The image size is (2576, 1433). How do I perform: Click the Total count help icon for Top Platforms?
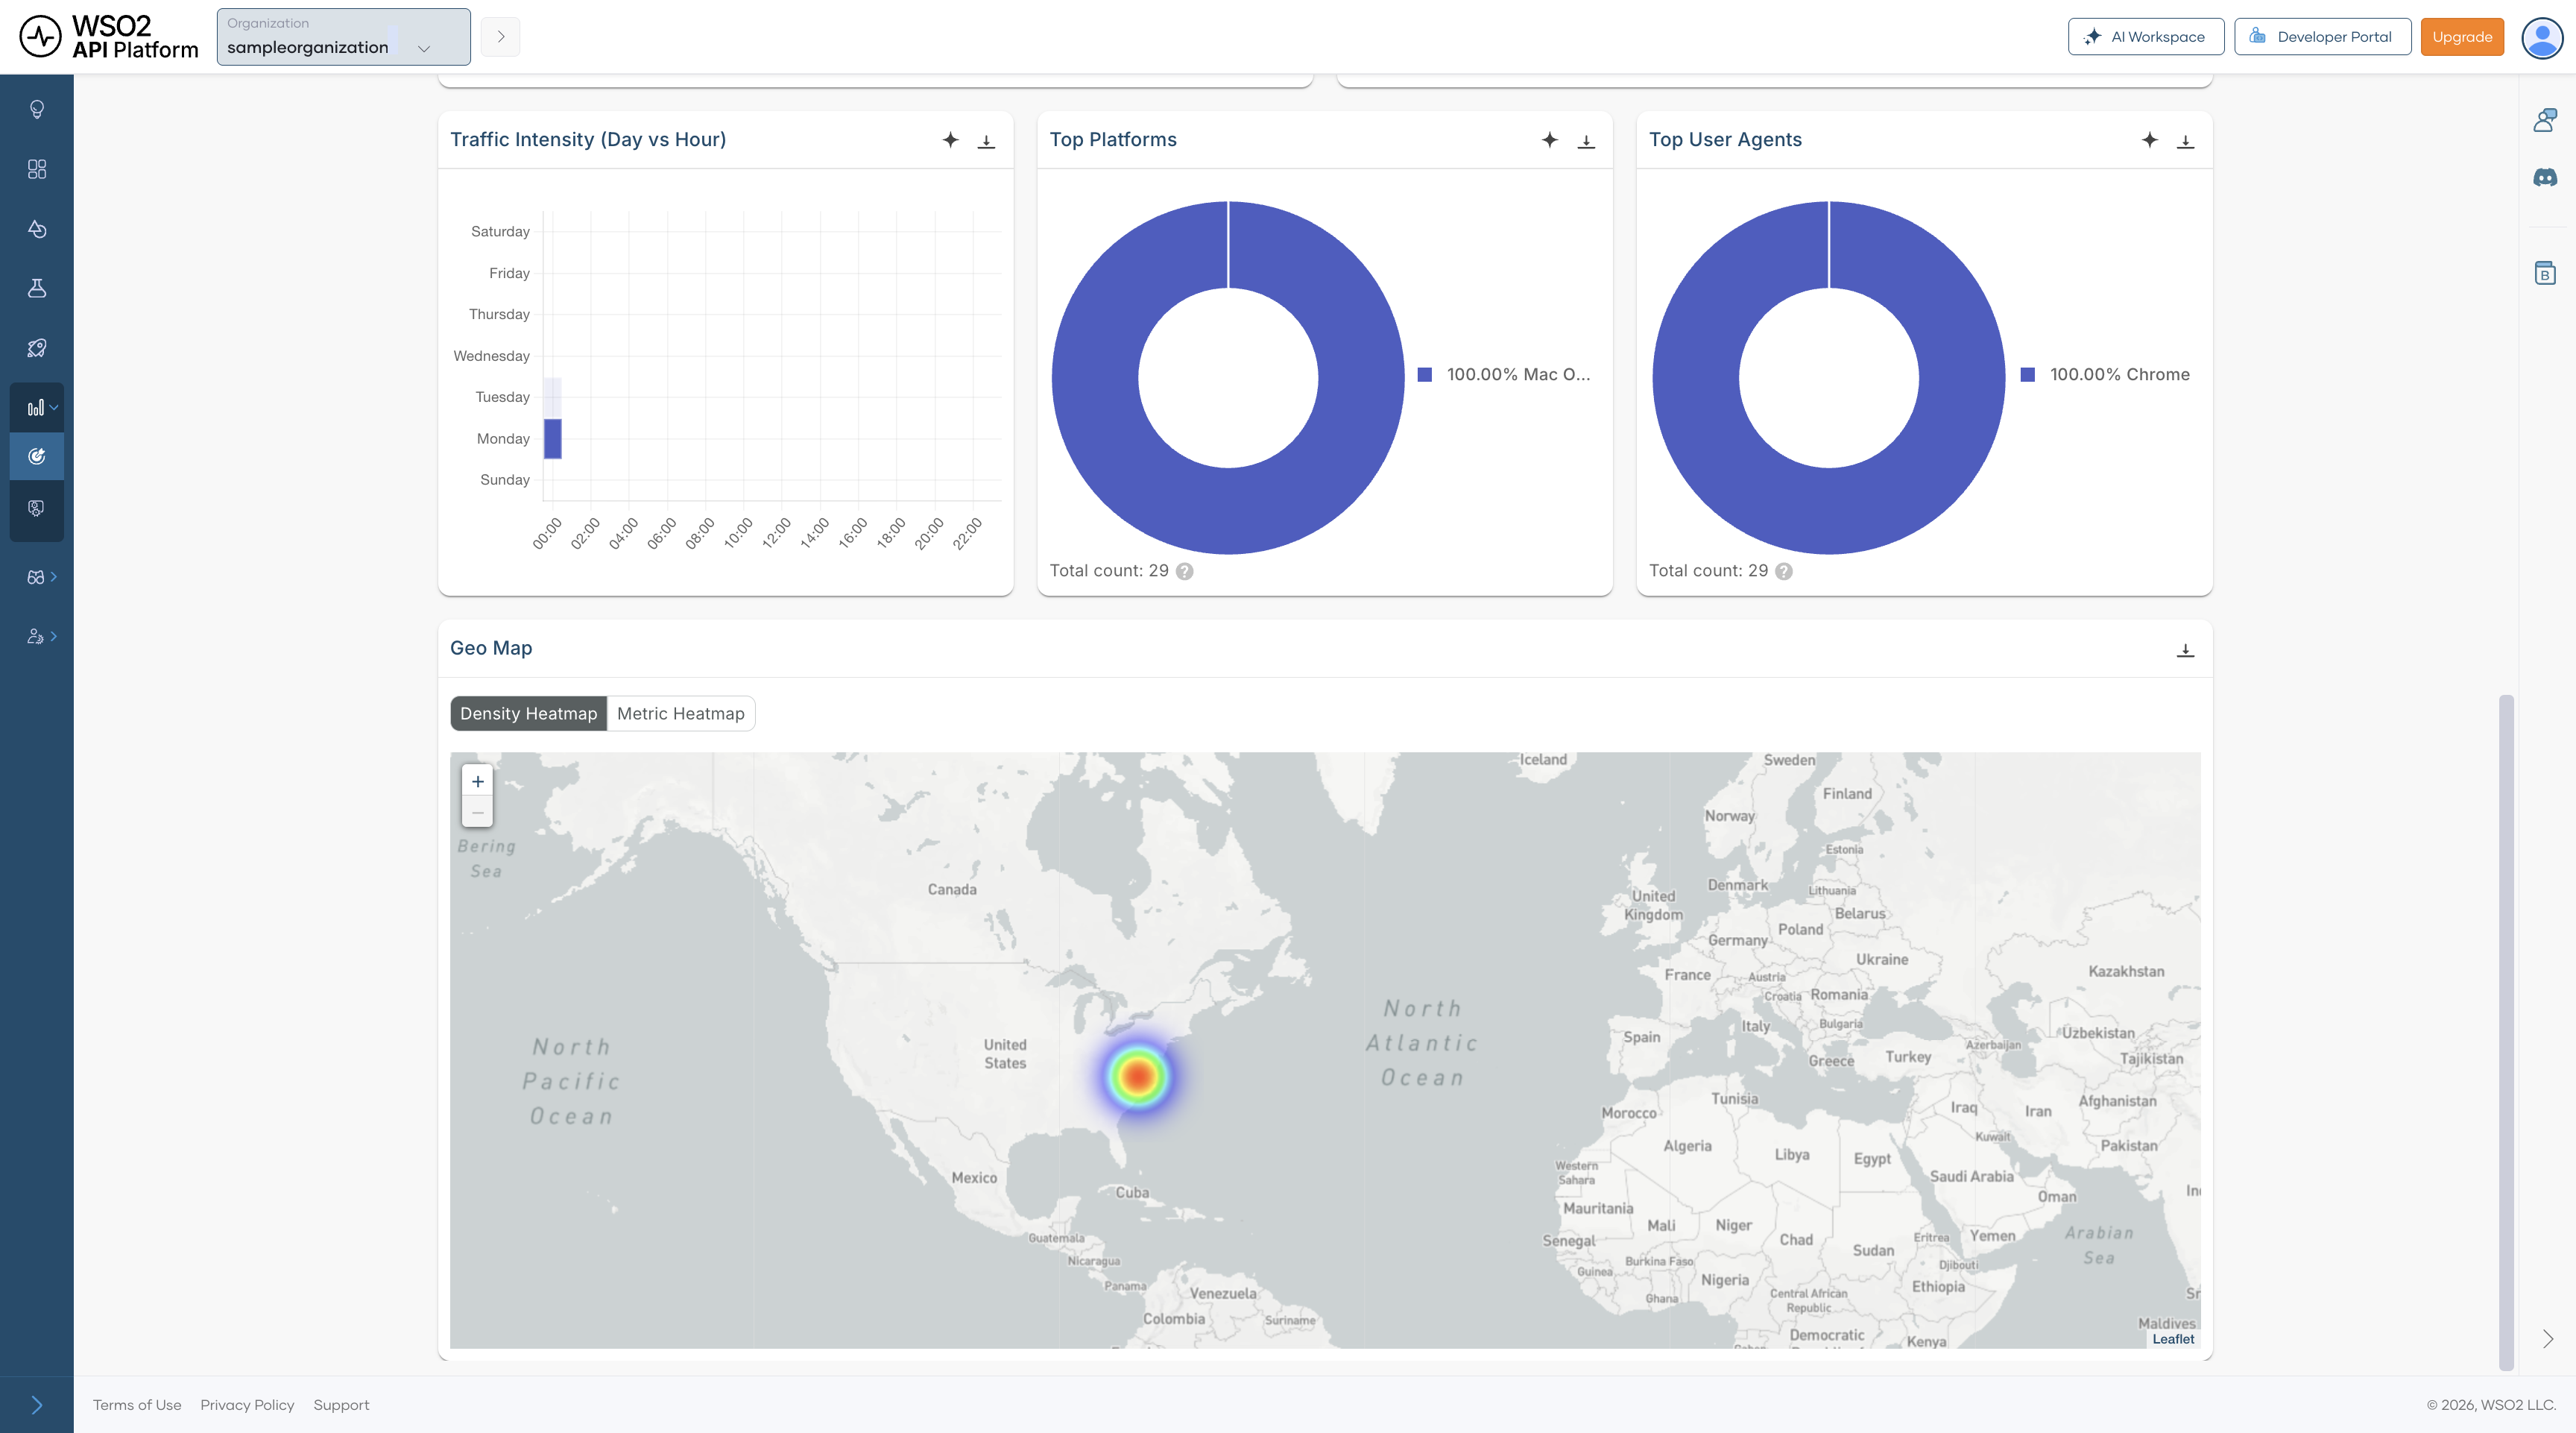click(1184, 571)
